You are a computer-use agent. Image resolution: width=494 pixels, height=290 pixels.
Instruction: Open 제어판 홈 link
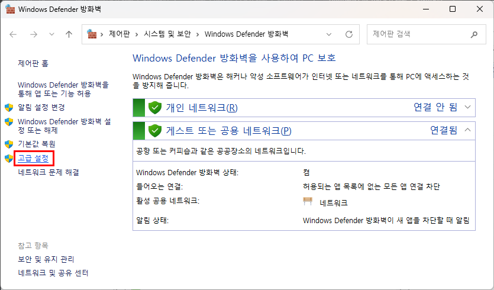point(33,63)
